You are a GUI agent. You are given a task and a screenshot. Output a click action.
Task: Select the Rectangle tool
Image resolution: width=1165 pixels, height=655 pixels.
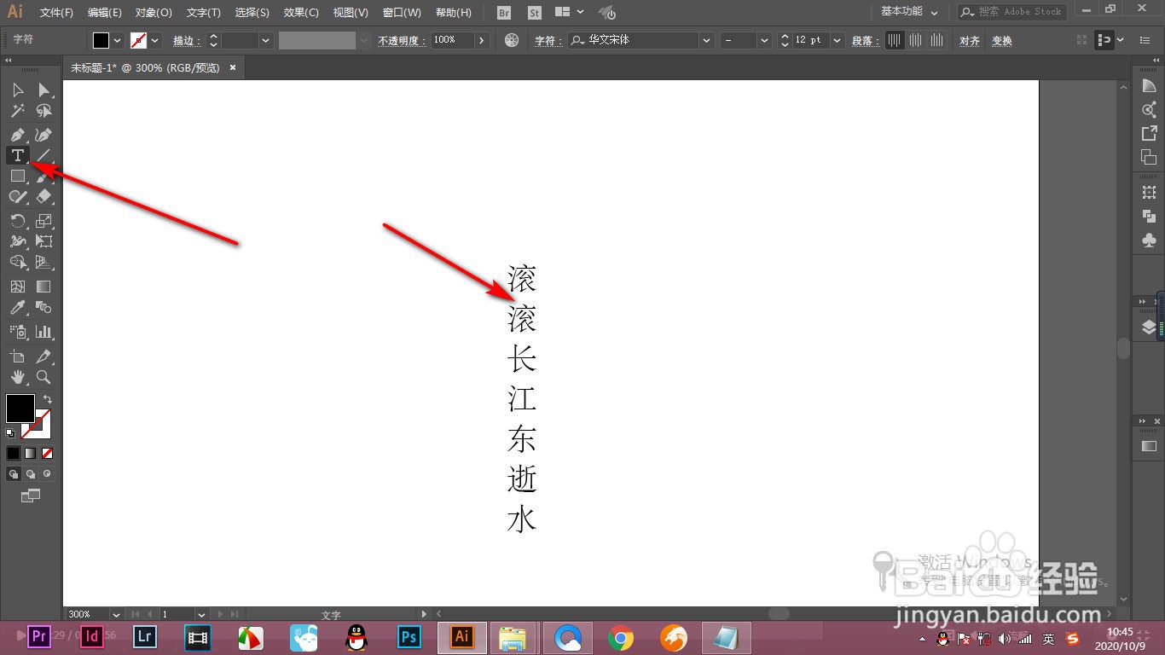tap(17, 176)
